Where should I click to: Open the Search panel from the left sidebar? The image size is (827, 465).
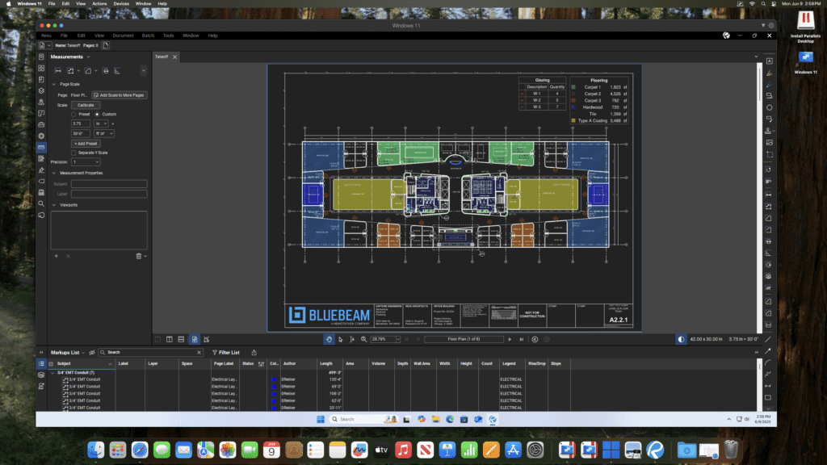(41, 203)
